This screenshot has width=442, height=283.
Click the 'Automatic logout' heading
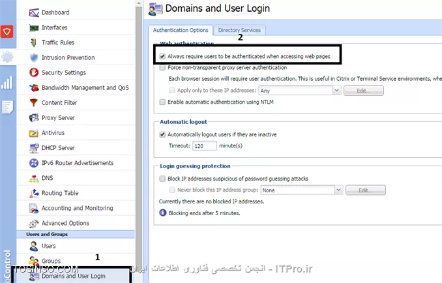[183, 122]
